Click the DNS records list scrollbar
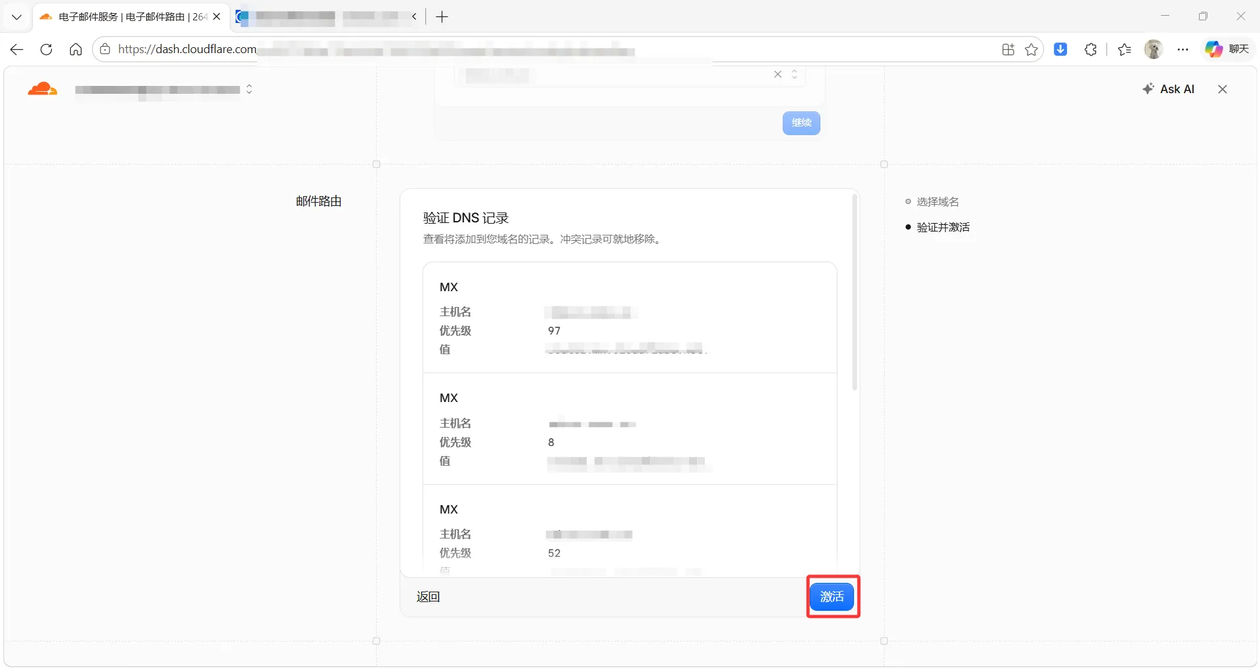The height and width of the screenshot is (669, 1260). pos(854,293)
